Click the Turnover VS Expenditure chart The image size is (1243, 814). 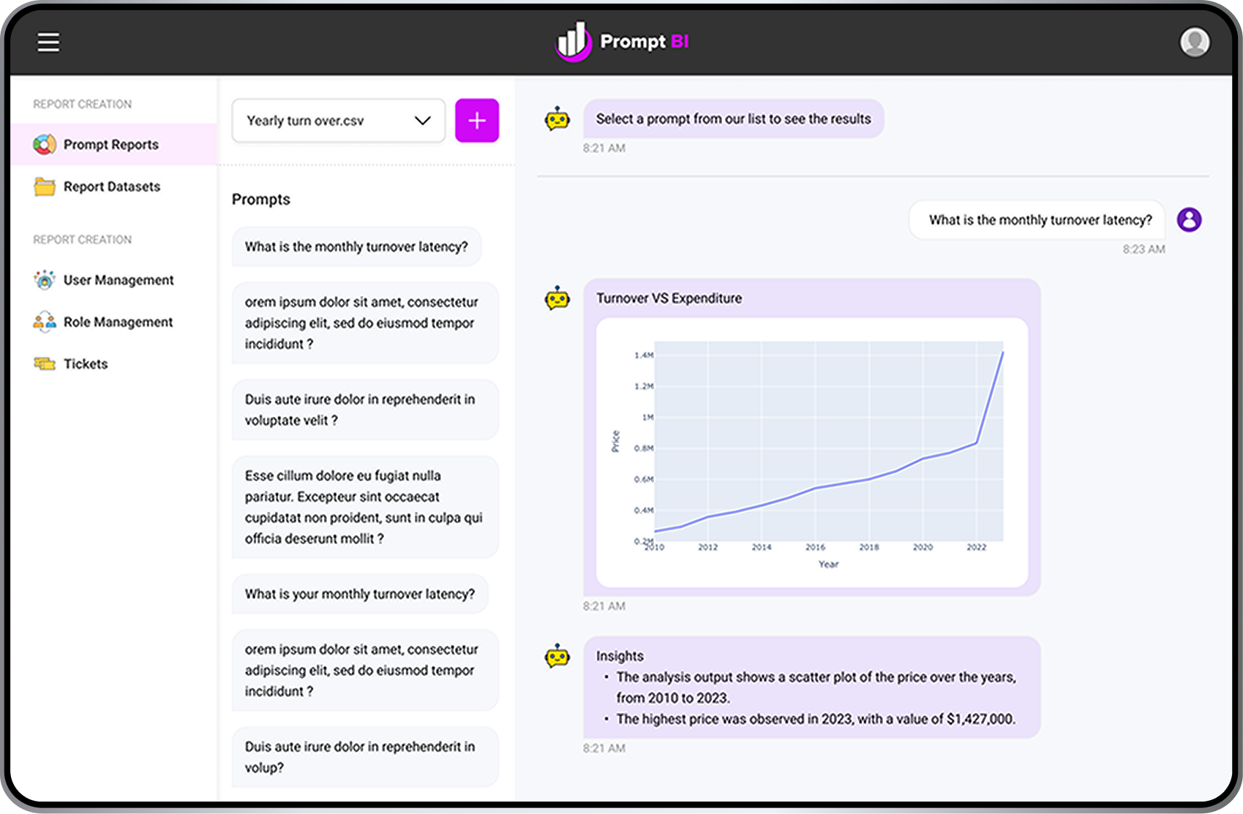(812, 453)
